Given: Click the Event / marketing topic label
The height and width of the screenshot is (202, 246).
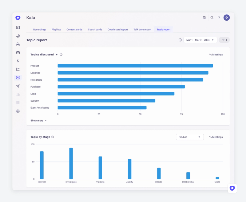Looking at the screenshot, I should coord(40,108).
